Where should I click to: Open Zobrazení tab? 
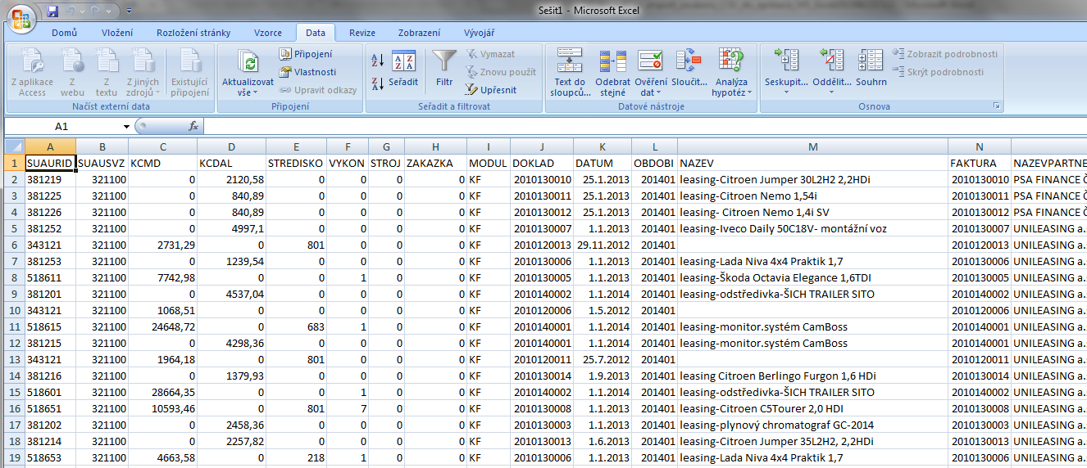click(419, 33)
